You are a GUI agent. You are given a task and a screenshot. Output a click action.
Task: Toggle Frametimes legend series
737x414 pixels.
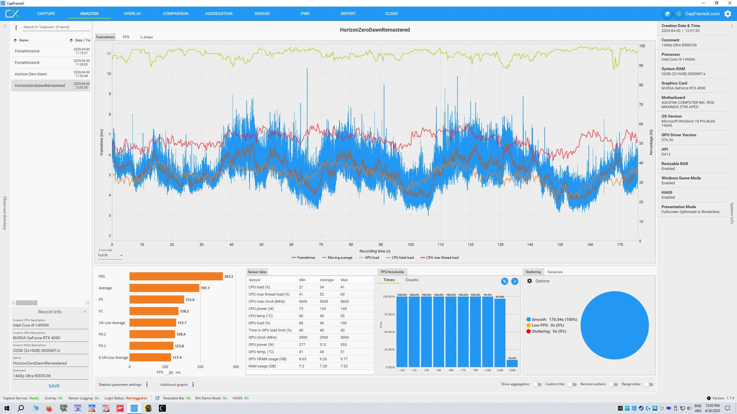pyautogui.click(x=303, y=258)
